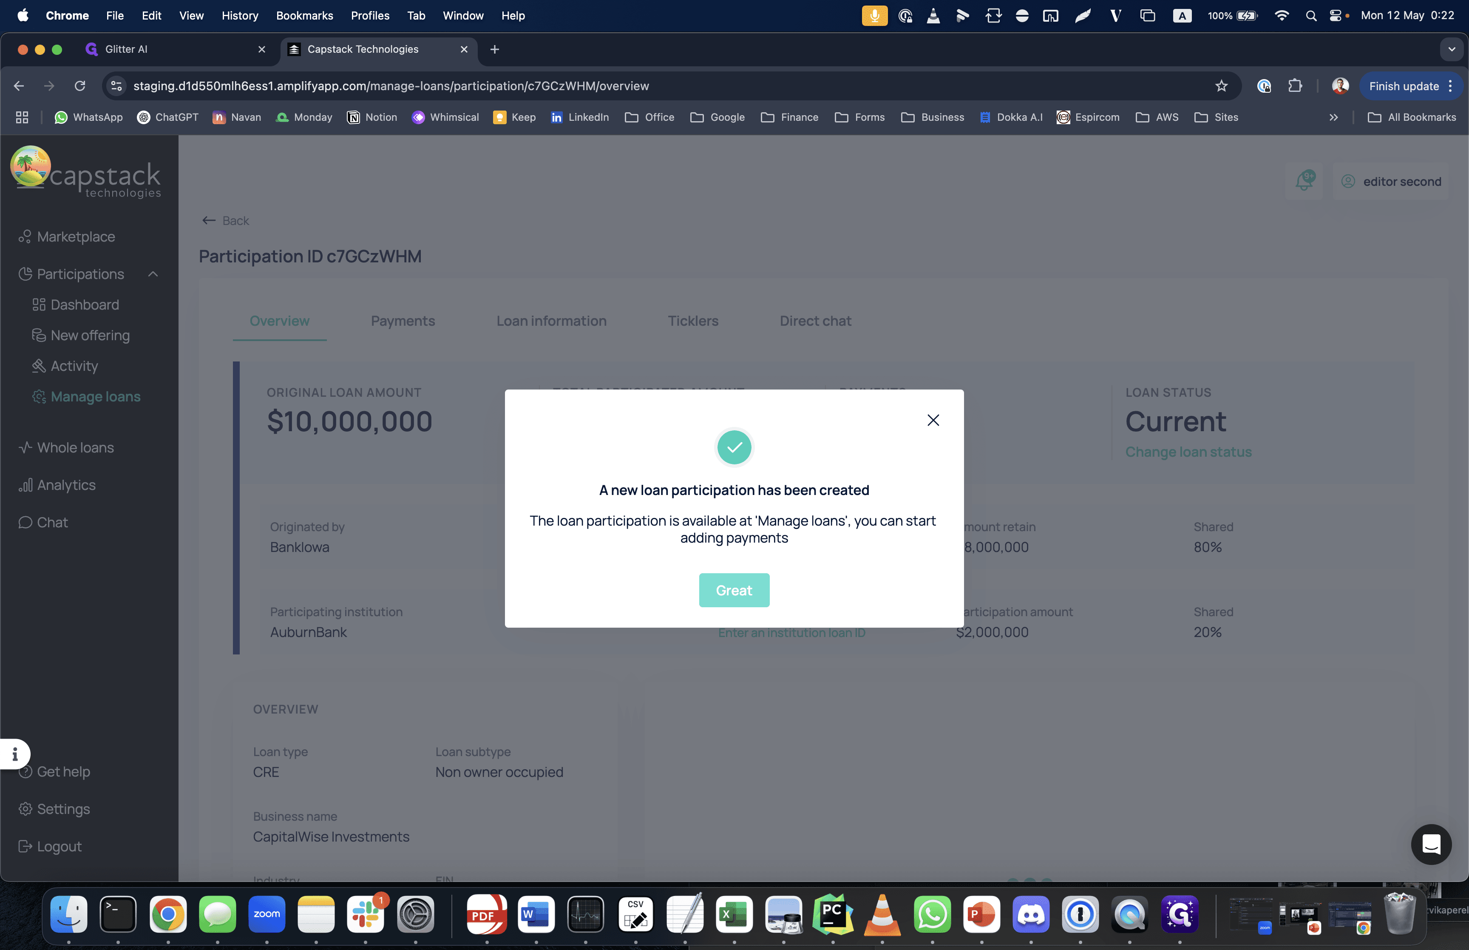Open the History menu in the menu bar
Image resolution: width=1469 pixels, height=950 pixels.
(240, 15)
